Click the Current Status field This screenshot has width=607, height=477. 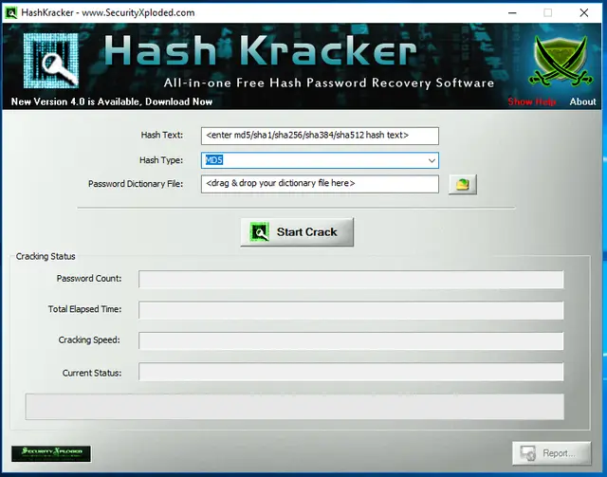[351, 372]
